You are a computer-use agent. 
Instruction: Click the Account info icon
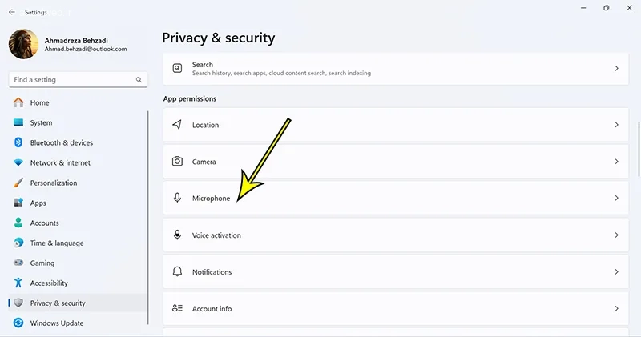(x=178, y=308)
